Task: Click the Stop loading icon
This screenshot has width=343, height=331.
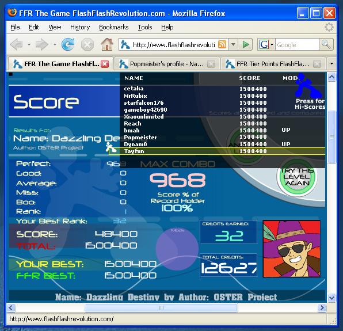Action: tap(87, 45)
